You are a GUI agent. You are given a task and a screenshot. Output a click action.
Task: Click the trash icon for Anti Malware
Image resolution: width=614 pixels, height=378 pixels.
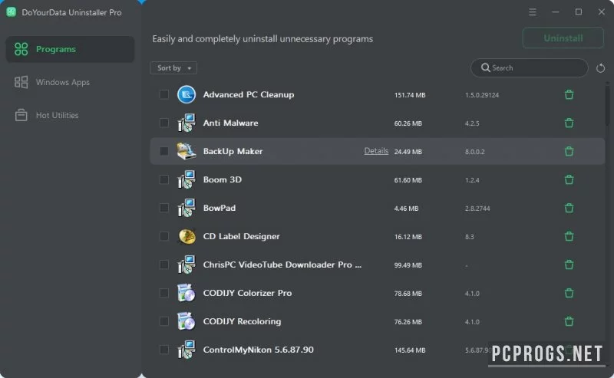(569, 123)
